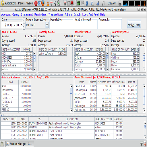This screenshot has height=147, width=147.
Task: Sort by the TRANSACTION_ID column header
Action: click(9, 119)
